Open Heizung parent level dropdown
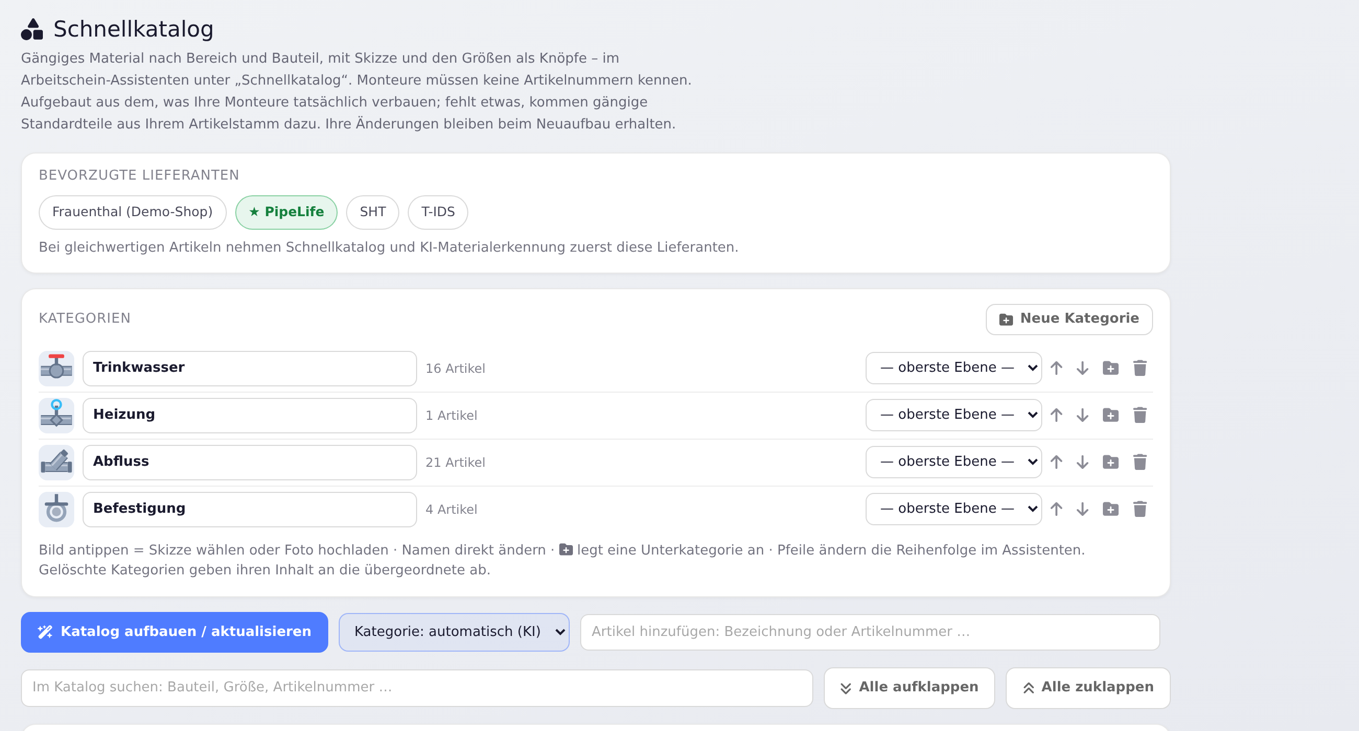Screen dimensions: 1359x731 953,414
